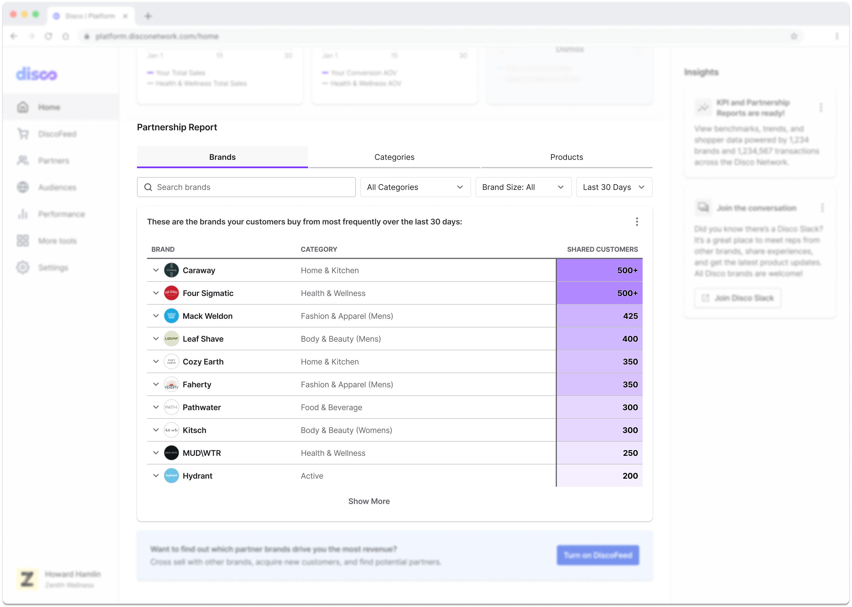Click the Caraway brand logo
This screenshot has width=852, height=607.
pos(171,270)
